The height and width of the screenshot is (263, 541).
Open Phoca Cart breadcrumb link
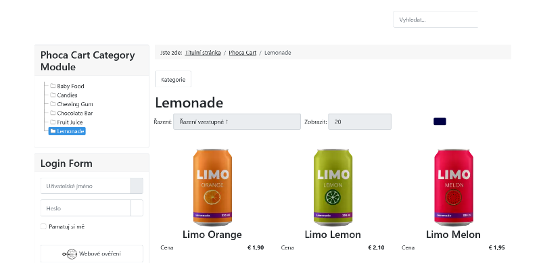(243, 53)
